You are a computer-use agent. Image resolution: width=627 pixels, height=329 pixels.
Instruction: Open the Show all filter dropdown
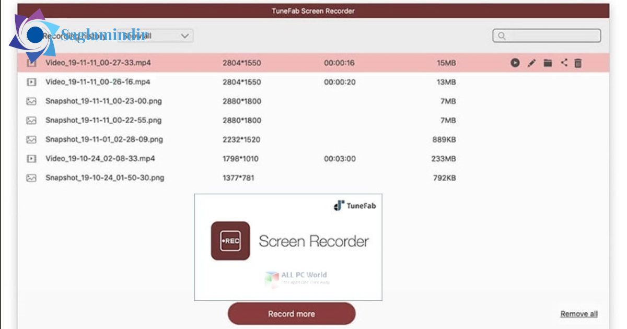coord(155,36)
